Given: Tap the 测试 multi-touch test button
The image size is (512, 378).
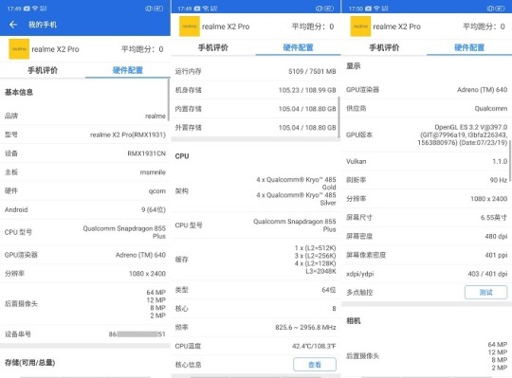Looking at the screenshot, I should [x=485, y=292].
